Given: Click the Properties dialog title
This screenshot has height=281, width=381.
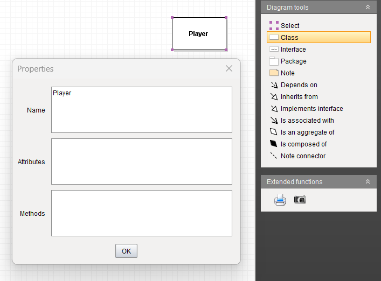Looking at the screenshot, I should pyautogui.click(x=35, y=69).
